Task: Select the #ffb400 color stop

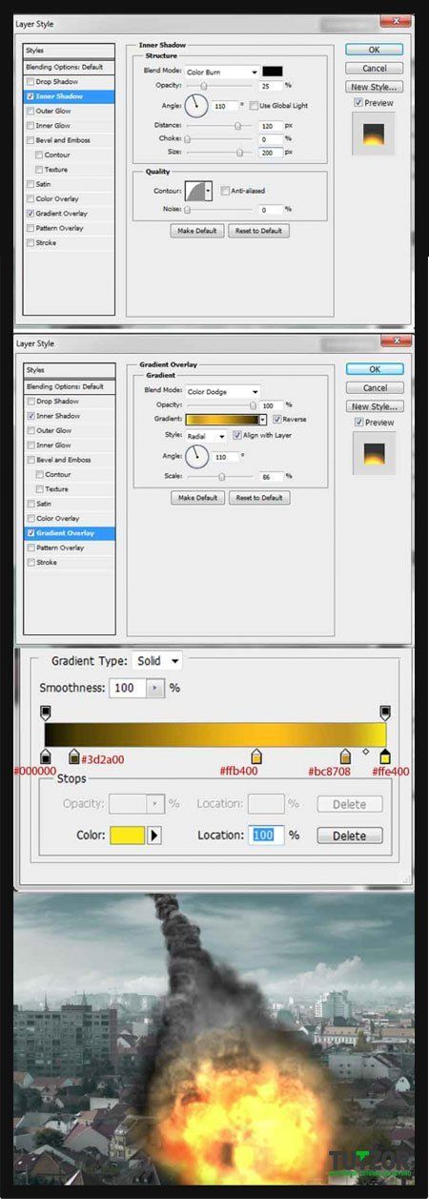Action: (256, 756)
